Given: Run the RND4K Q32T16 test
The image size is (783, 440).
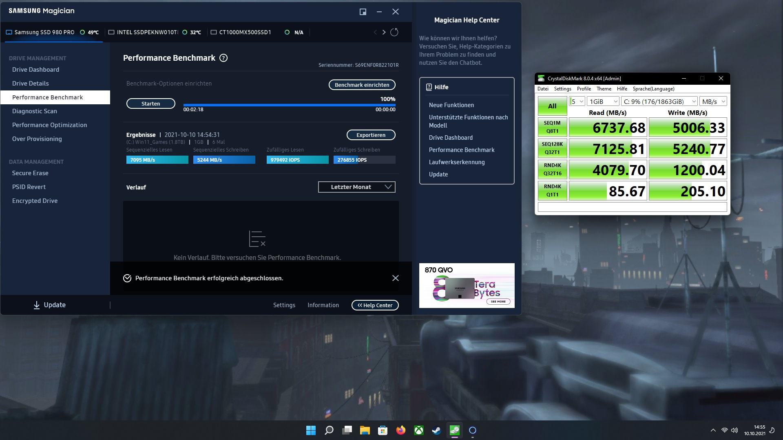Looking at the screenshot, I should point(552,169).
